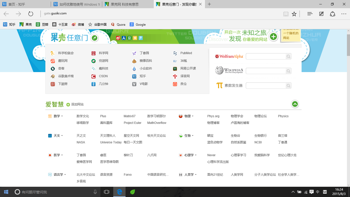The height and width of the screenshot is (197, 350).
Task: Open the Edge Hub icon
Action: [x=310, y=14]
